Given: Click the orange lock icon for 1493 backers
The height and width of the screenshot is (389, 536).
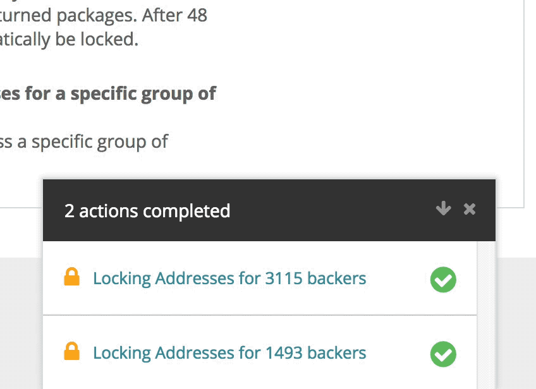Looking at the screenshot, I should (72, 351).
